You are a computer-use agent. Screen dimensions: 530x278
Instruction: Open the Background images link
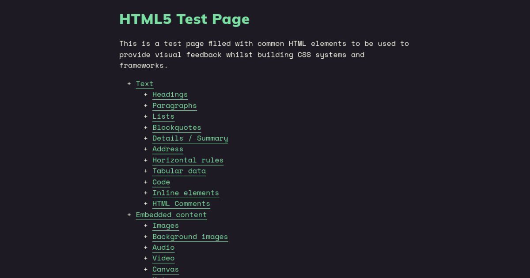[190, 237]
